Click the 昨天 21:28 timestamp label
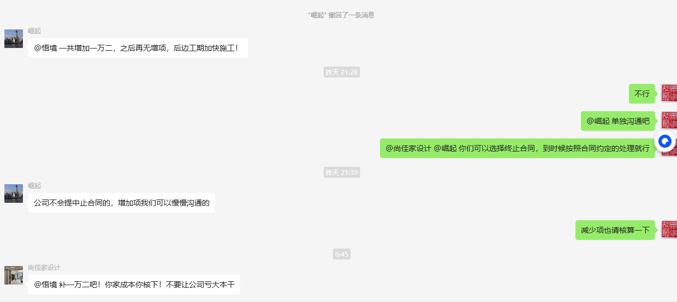The image size is (677, 302). tap(342, 72)
